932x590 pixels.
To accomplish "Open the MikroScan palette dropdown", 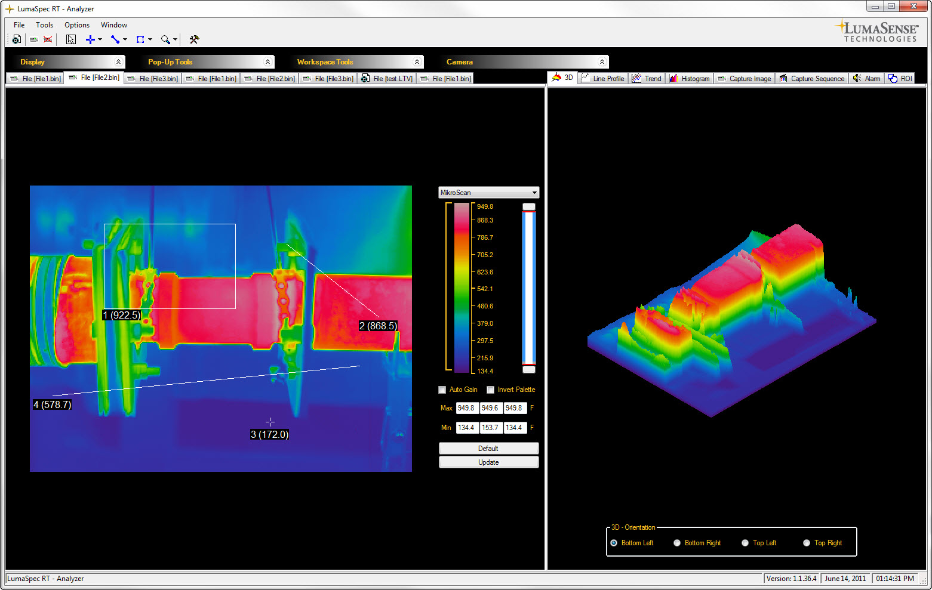I will [534, 192].
